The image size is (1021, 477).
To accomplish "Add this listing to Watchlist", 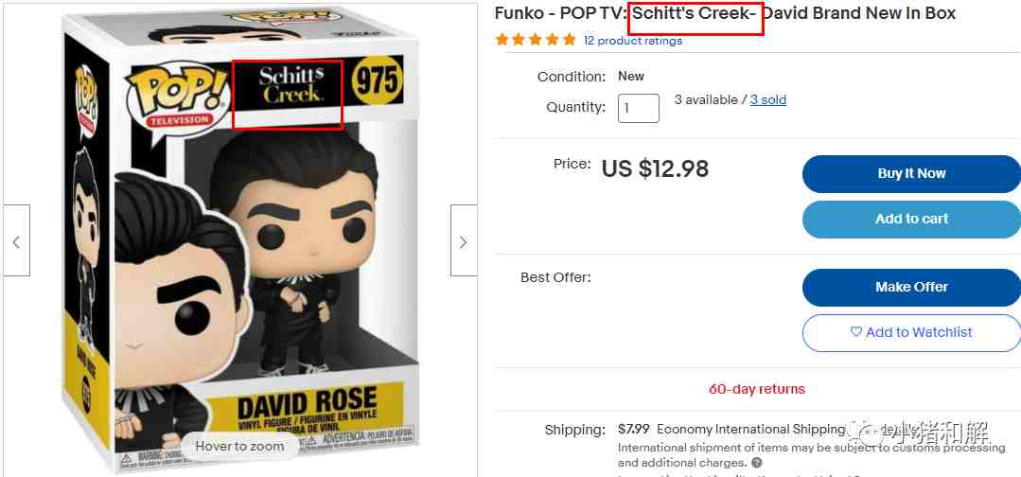I will point(910,332).
